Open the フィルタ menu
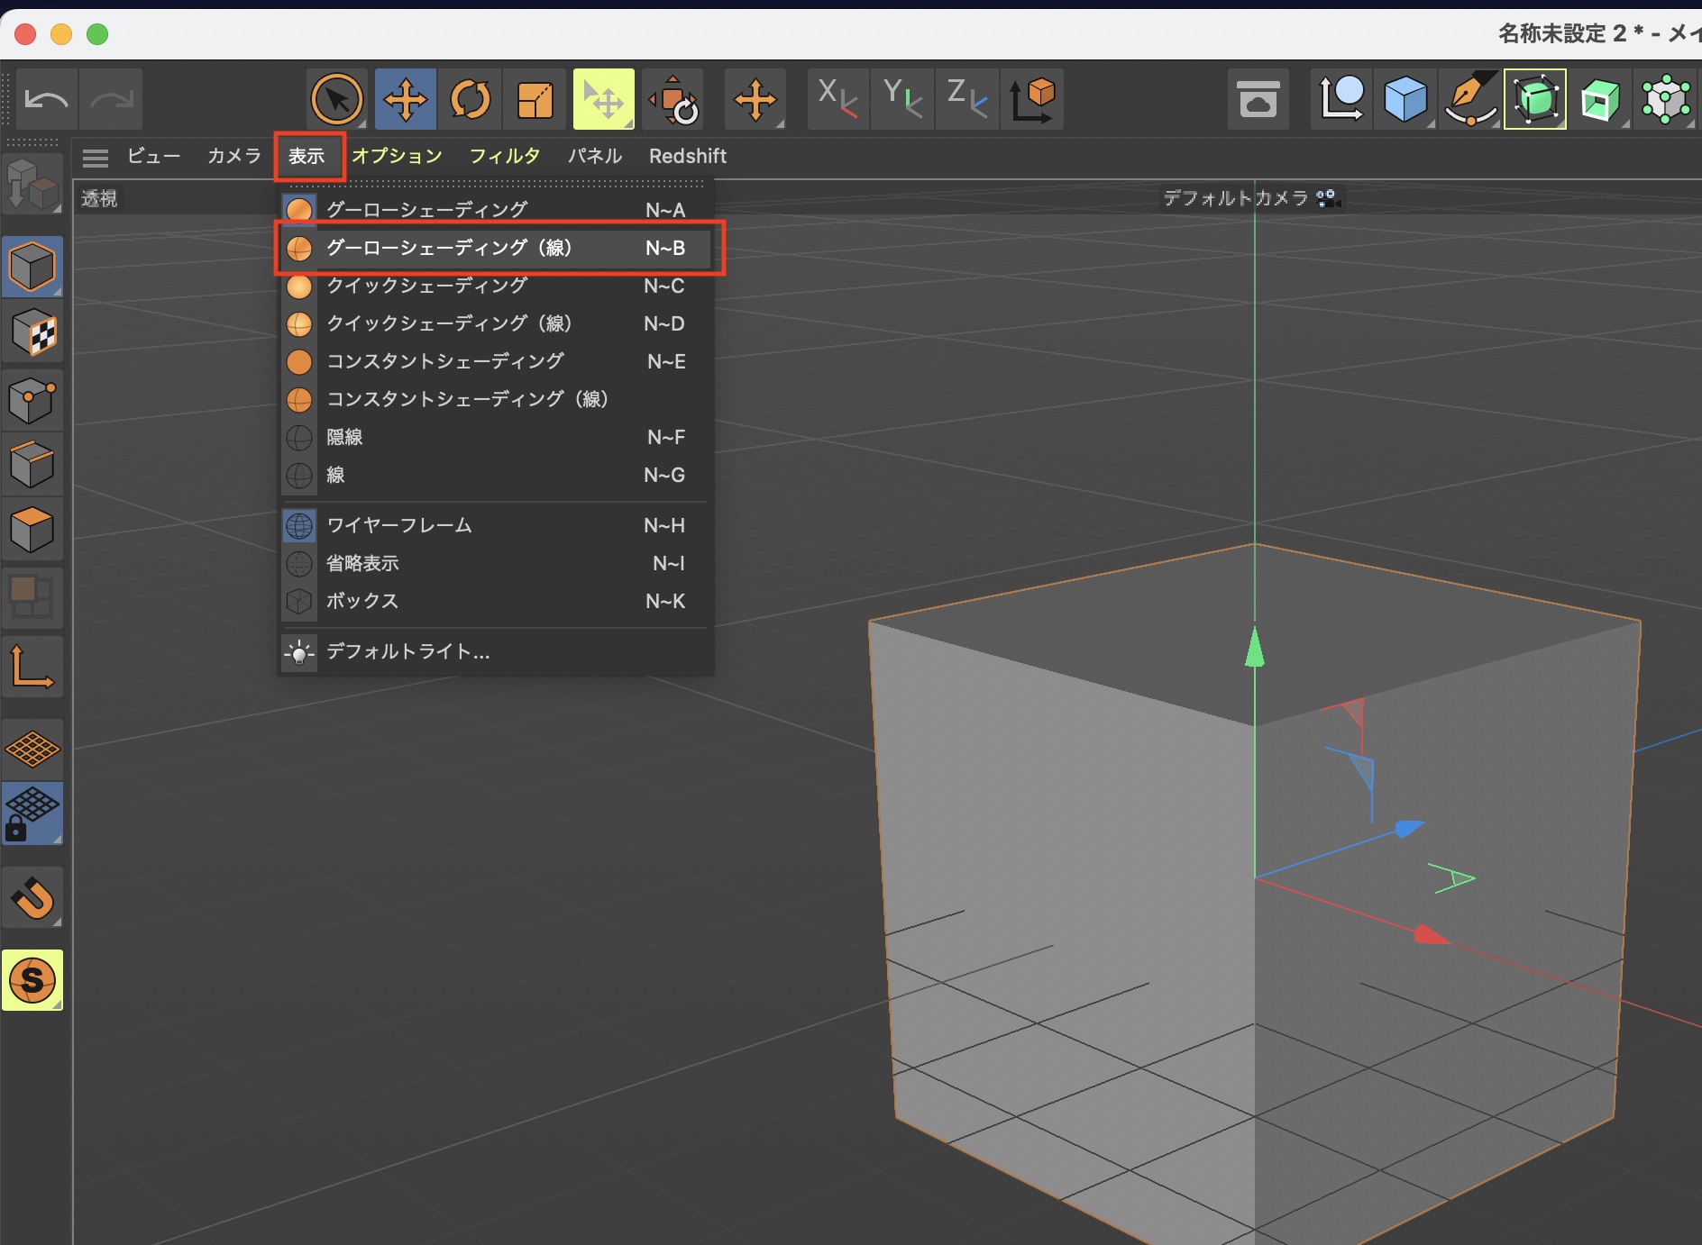This screenshot has height=1245, width=1702. (x=505, y=156)
